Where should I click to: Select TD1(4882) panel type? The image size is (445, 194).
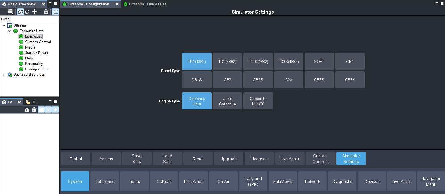coord(197,62)
